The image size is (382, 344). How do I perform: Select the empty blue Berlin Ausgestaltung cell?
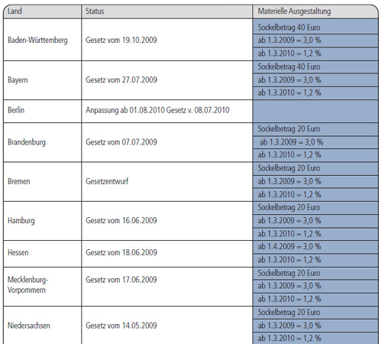point(316,112)
